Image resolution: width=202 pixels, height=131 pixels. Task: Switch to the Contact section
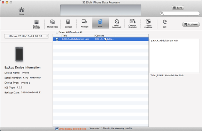click(x=68, y=24)
